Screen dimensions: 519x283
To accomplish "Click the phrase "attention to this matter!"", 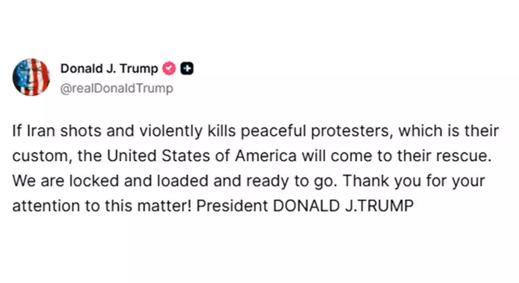I will point(103,206).
